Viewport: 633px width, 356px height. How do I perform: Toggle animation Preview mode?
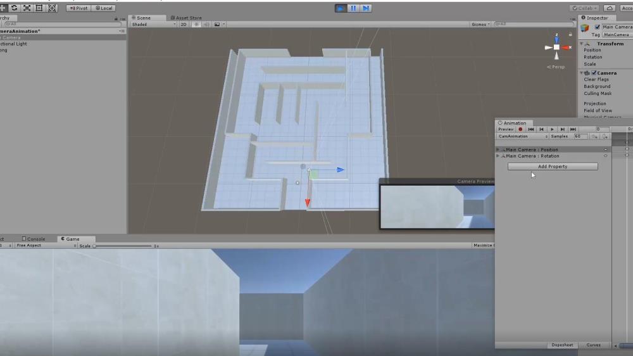tap(506, 129)
